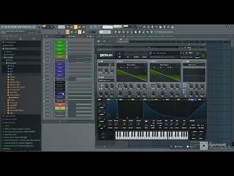234x176 pixels.
Task: Click the render-as-audio toolbar icon
Action: pos(164,27)
